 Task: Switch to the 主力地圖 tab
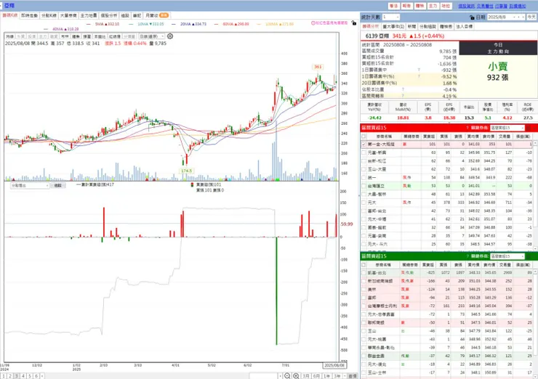click(89, 15)
